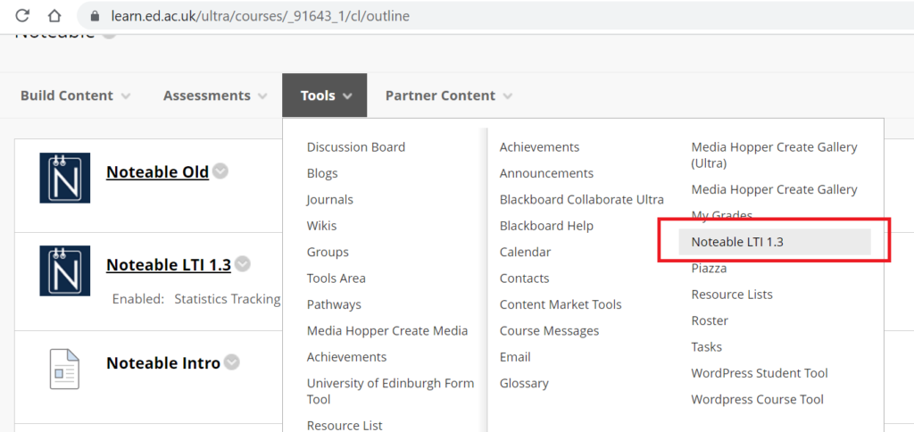
Task: Select Roster from the menu
Action: click(x=710, y=320)
